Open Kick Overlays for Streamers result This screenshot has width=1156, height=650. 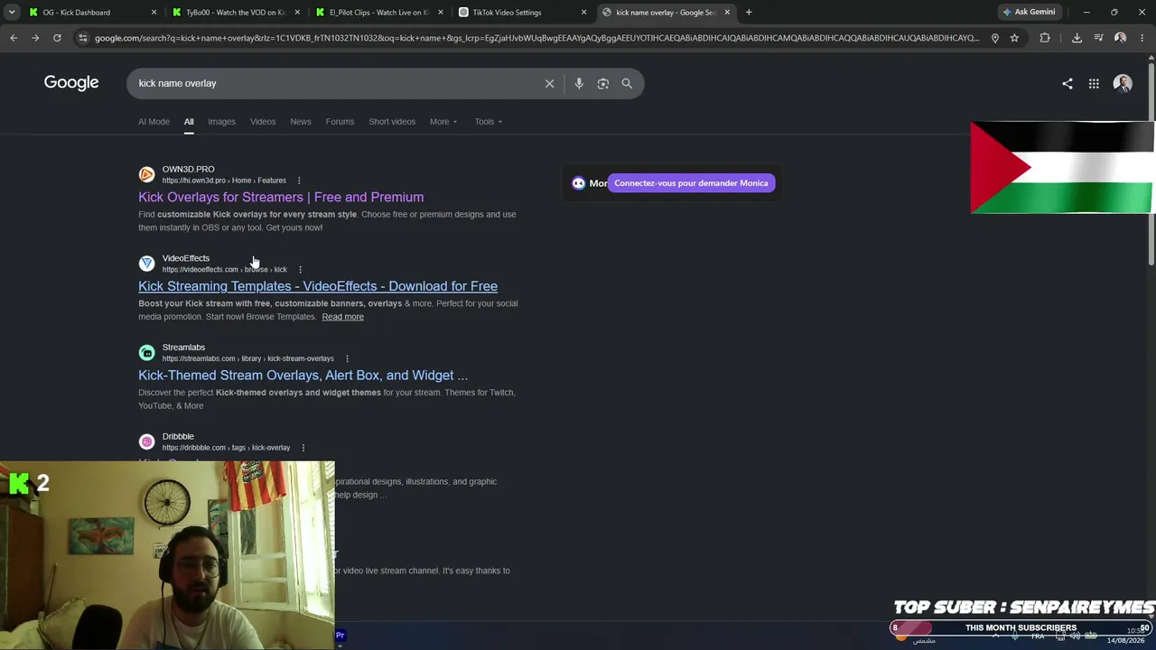[x=281, y=197]
